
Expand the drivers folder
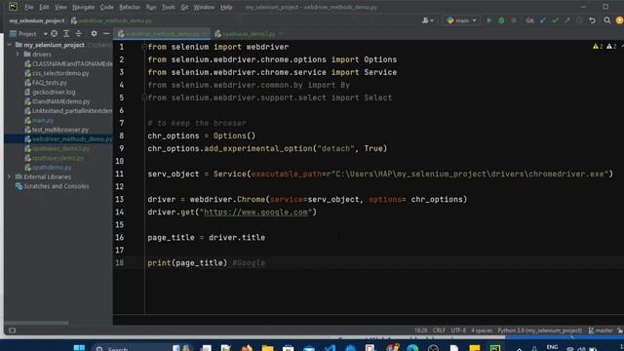[x=18, y=55]
